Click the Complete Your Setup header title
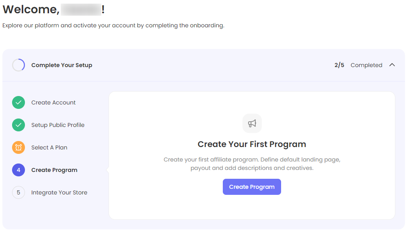411x233 pixels. click(x=62, y=65)
